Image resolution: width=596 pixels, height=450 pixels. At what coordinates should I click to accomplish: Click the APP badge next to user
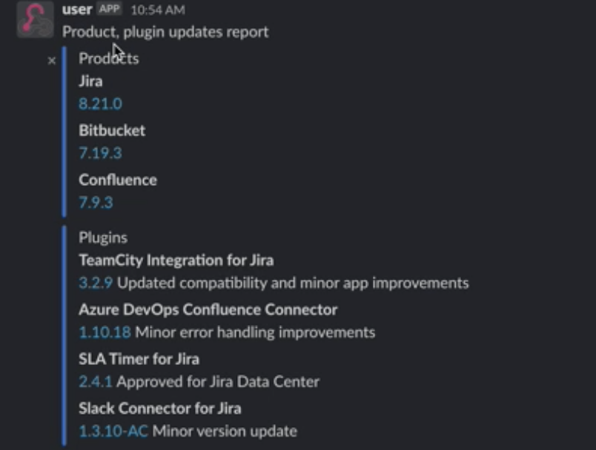click(x=110, y=10)
